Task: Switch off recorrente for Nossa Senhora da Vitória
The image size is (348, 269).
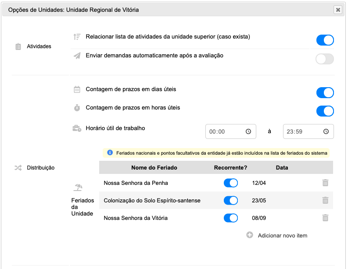Action: tap(230, 218)
